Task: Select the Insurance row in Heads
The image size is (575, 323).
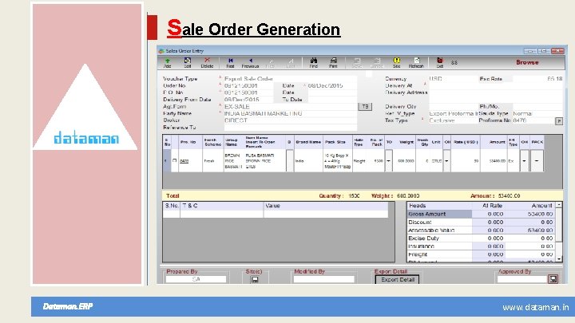Action: (481, 246)
